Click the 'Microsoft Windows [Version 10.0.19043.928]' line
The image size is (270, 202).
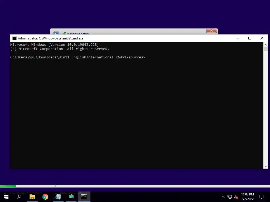(x=54, y=45)
